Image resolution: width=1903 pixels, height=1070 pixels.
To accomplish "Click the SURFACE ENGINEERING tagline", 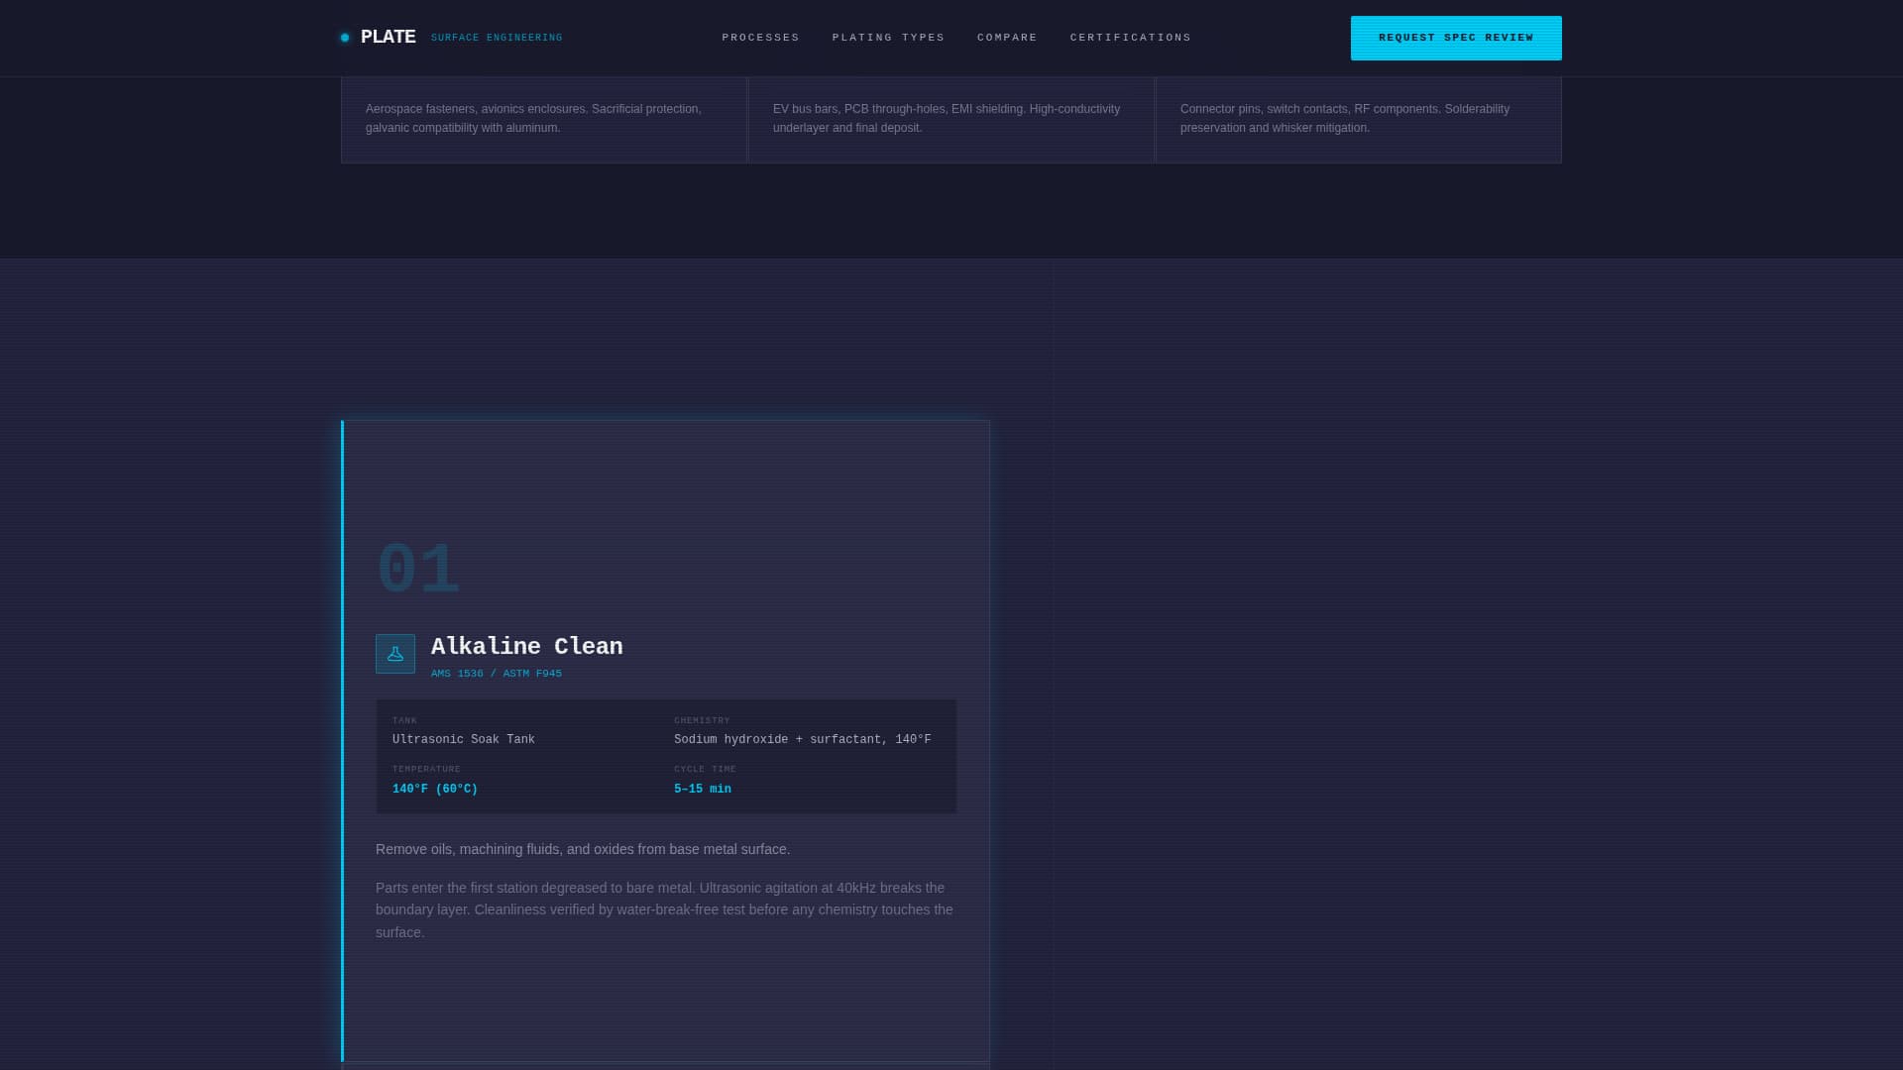I will [x=497, y=38].
